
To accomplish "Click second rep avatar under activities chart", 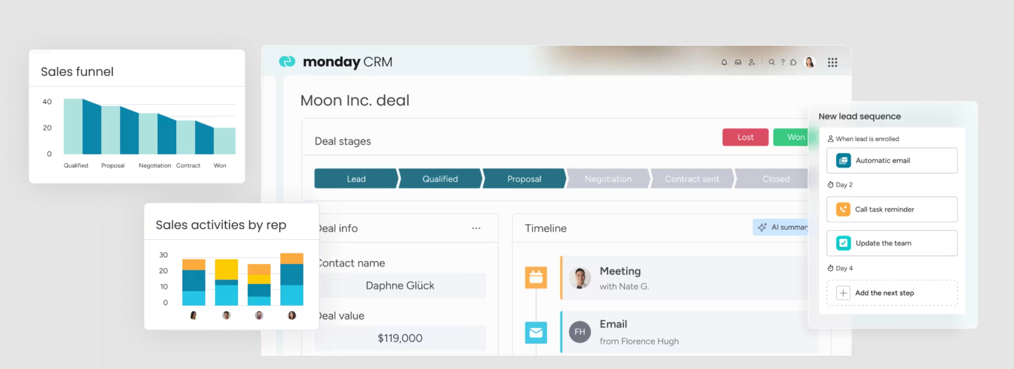I will point(226,315).
